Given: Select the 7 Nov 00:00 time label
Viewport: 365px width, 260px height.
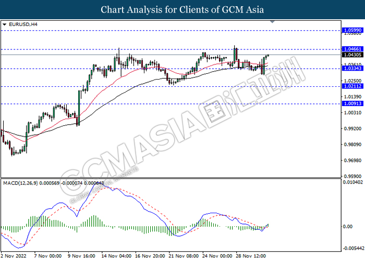Looking at the screenshot, I should pyautogui.click(x=48, y=256).
